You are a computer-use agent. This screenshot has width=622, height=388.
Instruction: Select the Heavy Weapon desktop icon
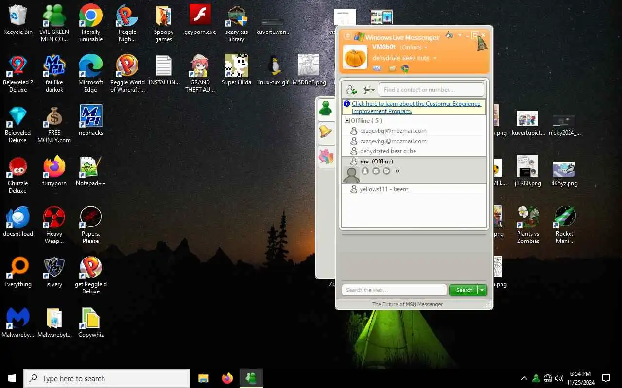(x=54, y=225)
